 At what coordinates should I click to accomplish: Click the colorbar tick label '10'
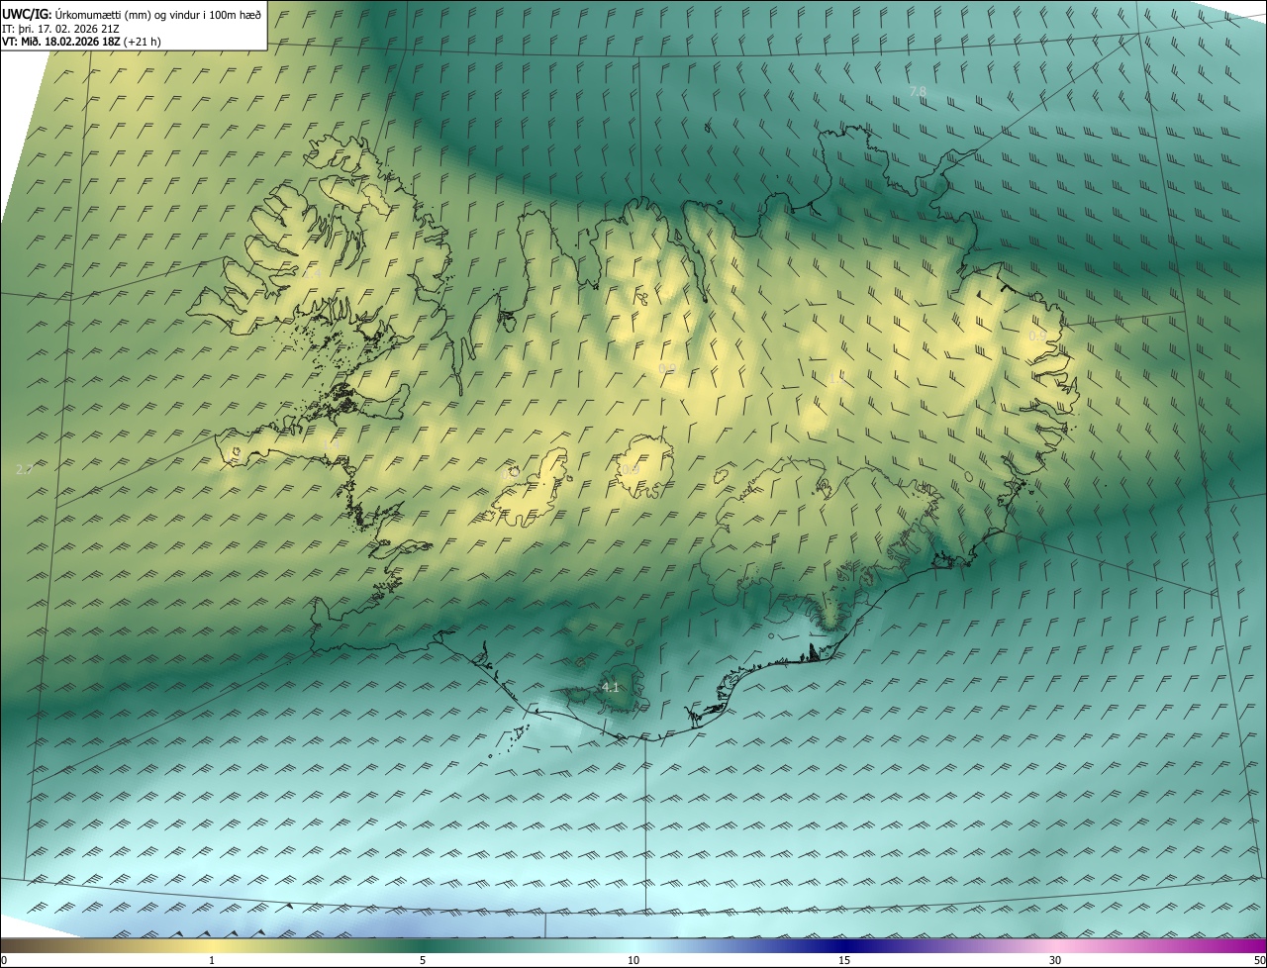click(x=633, y=960)
